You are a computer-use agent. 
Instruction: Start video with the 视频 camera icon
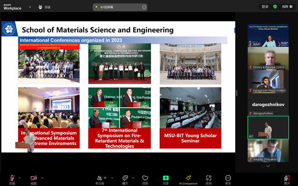click(34, 178)
